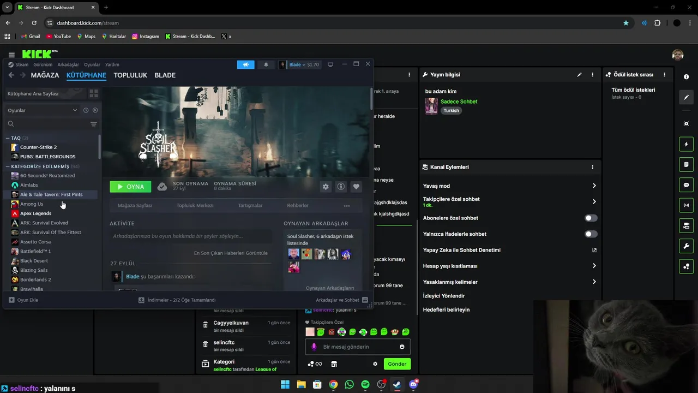698x393 pixels.
Task: Show Soul Slasher game info icon
Action: click(341, 187)
